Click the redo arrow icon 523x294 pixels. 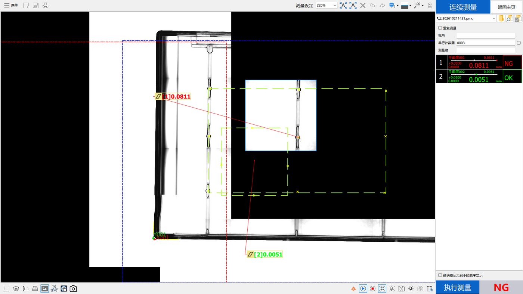pyautogui.click(x=382, y=6)
